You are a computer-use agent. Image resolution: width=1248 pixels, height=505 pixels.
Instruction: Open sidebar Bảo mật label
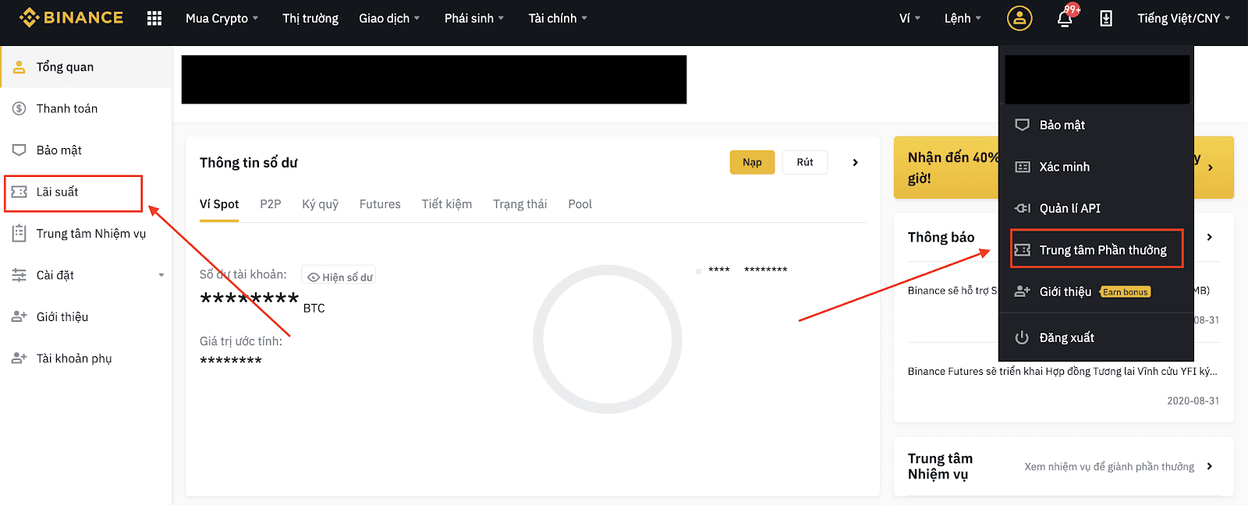pyautogui.click(x=59, y=150)
